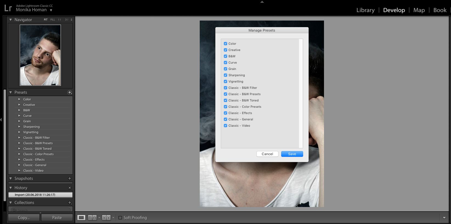Screen dimensions: 451x224
Task: Uncheck Classic - B&W Presets checkbox
Action: [226, 94]
